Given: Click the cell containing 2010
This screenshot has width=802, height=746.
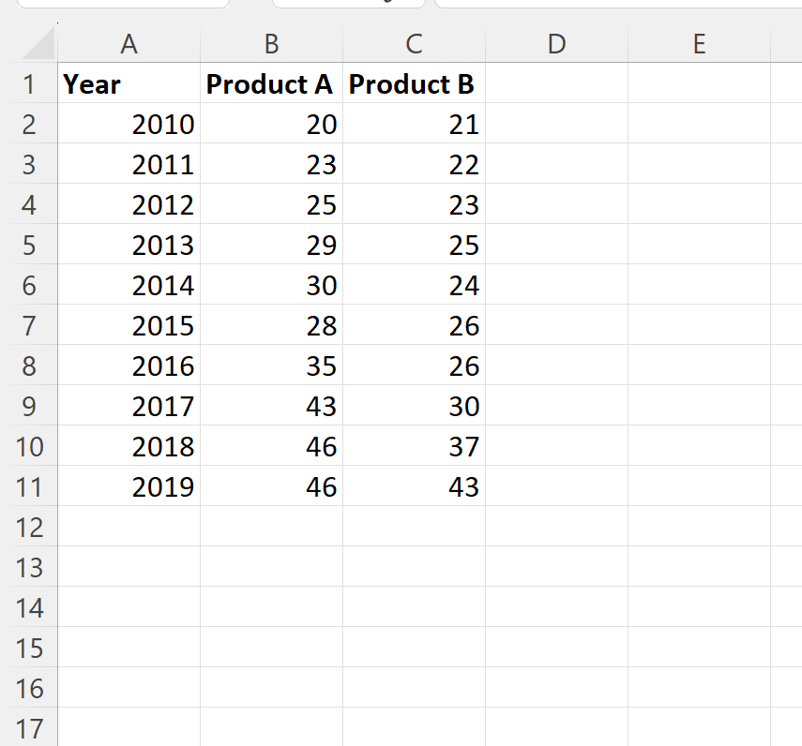Looking at the screenshot, I should click(129, 124).
